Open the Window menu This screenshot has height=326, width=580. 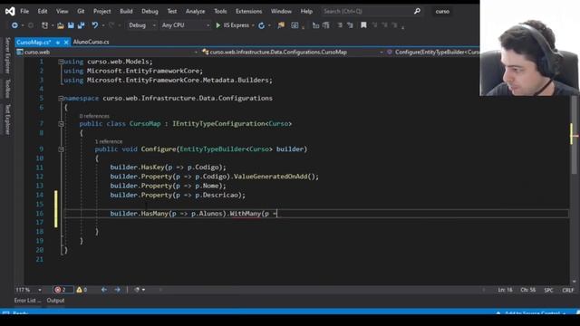coord(281,11)
